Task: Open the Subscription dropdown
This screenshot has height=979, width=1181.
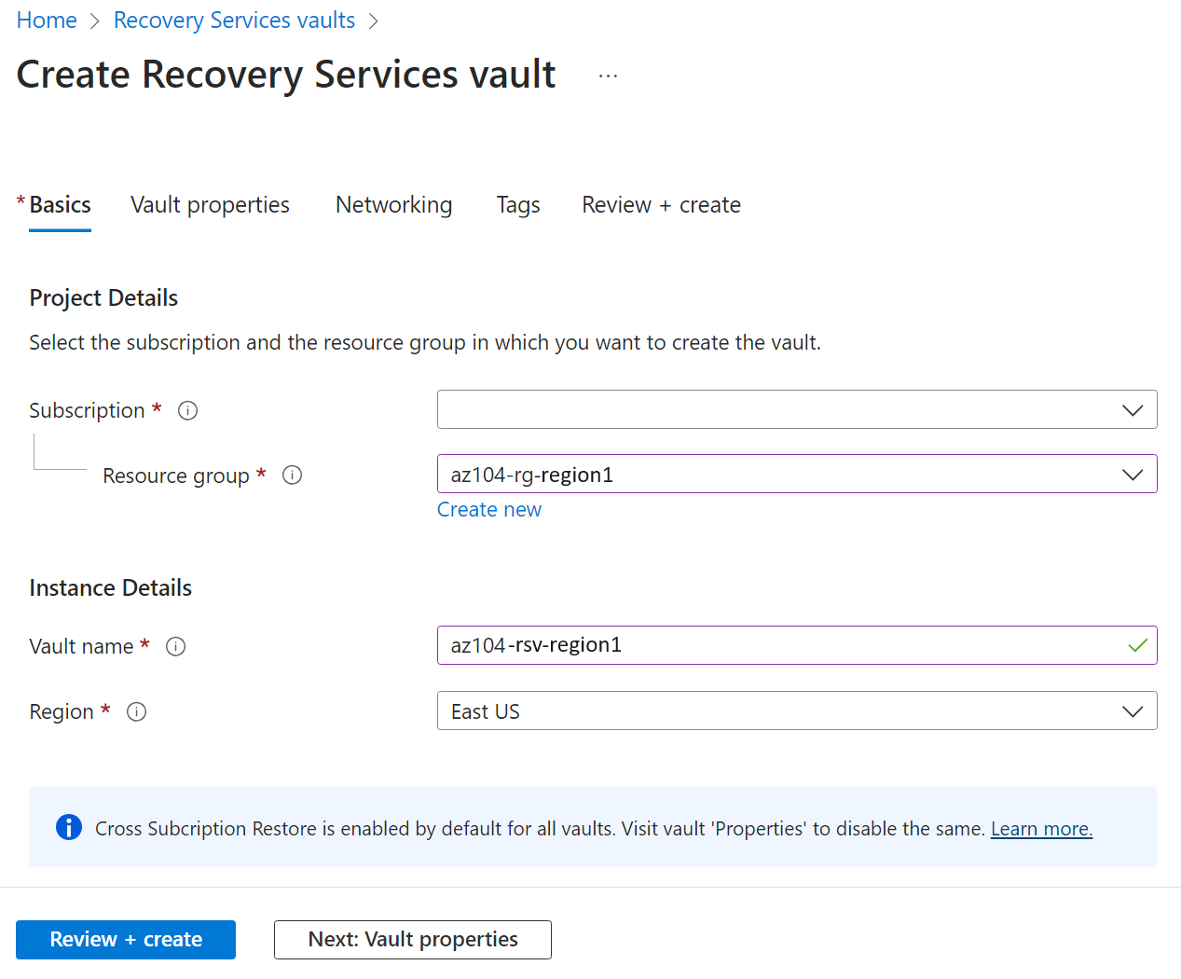Action: pos(1133,409)
